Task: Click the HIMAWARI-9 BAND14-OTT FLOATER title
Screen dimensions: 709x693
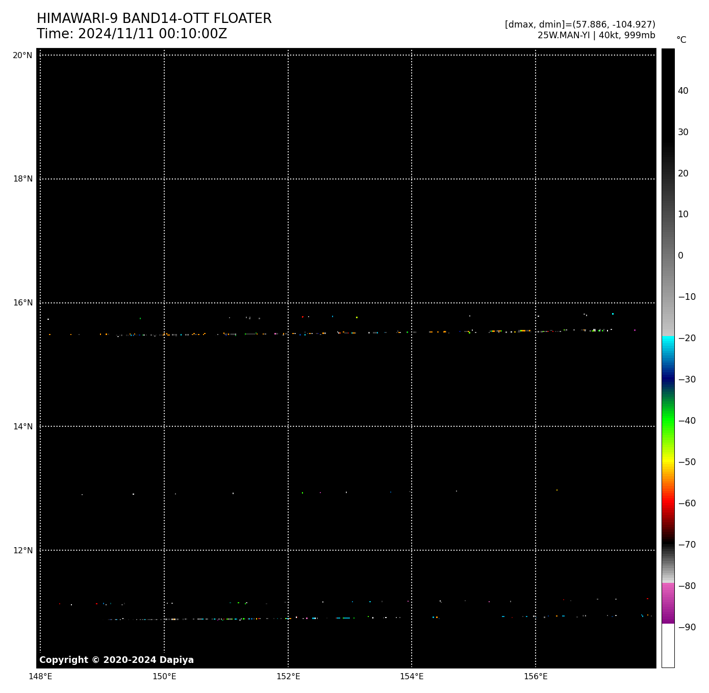Action: click(154, 19)
